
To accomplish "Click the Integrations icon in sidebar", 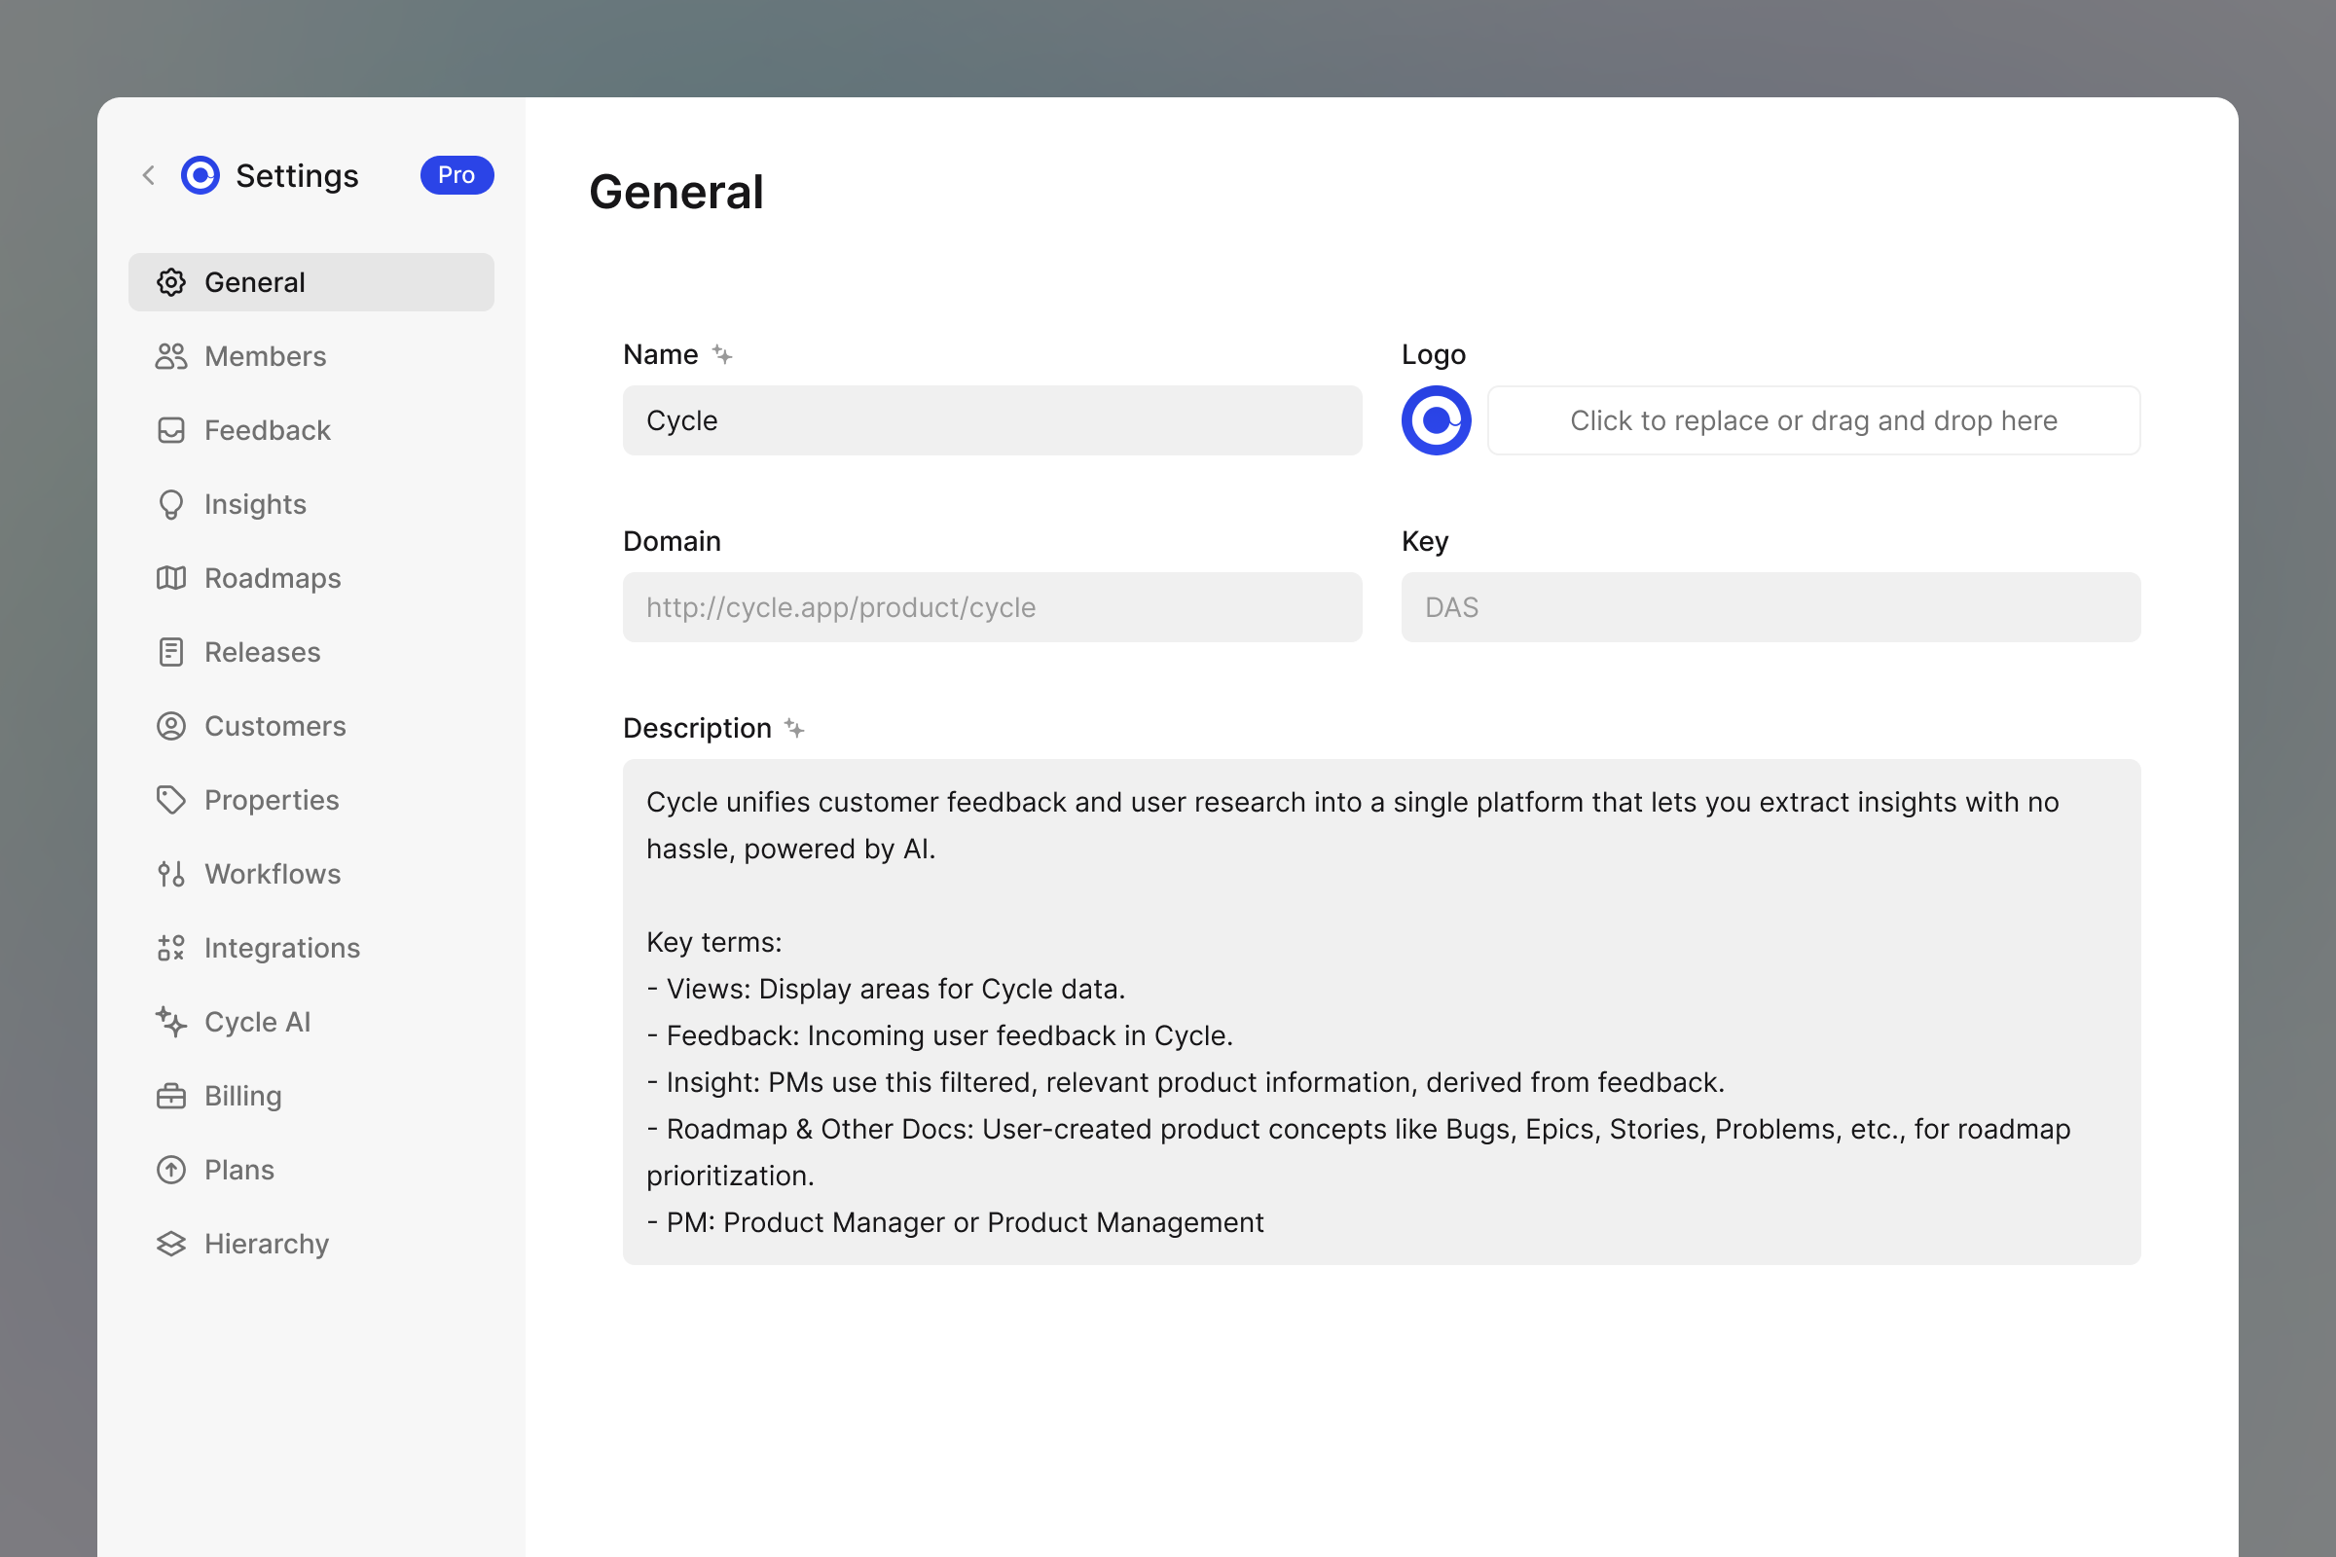I will click(x=171, y=948).
